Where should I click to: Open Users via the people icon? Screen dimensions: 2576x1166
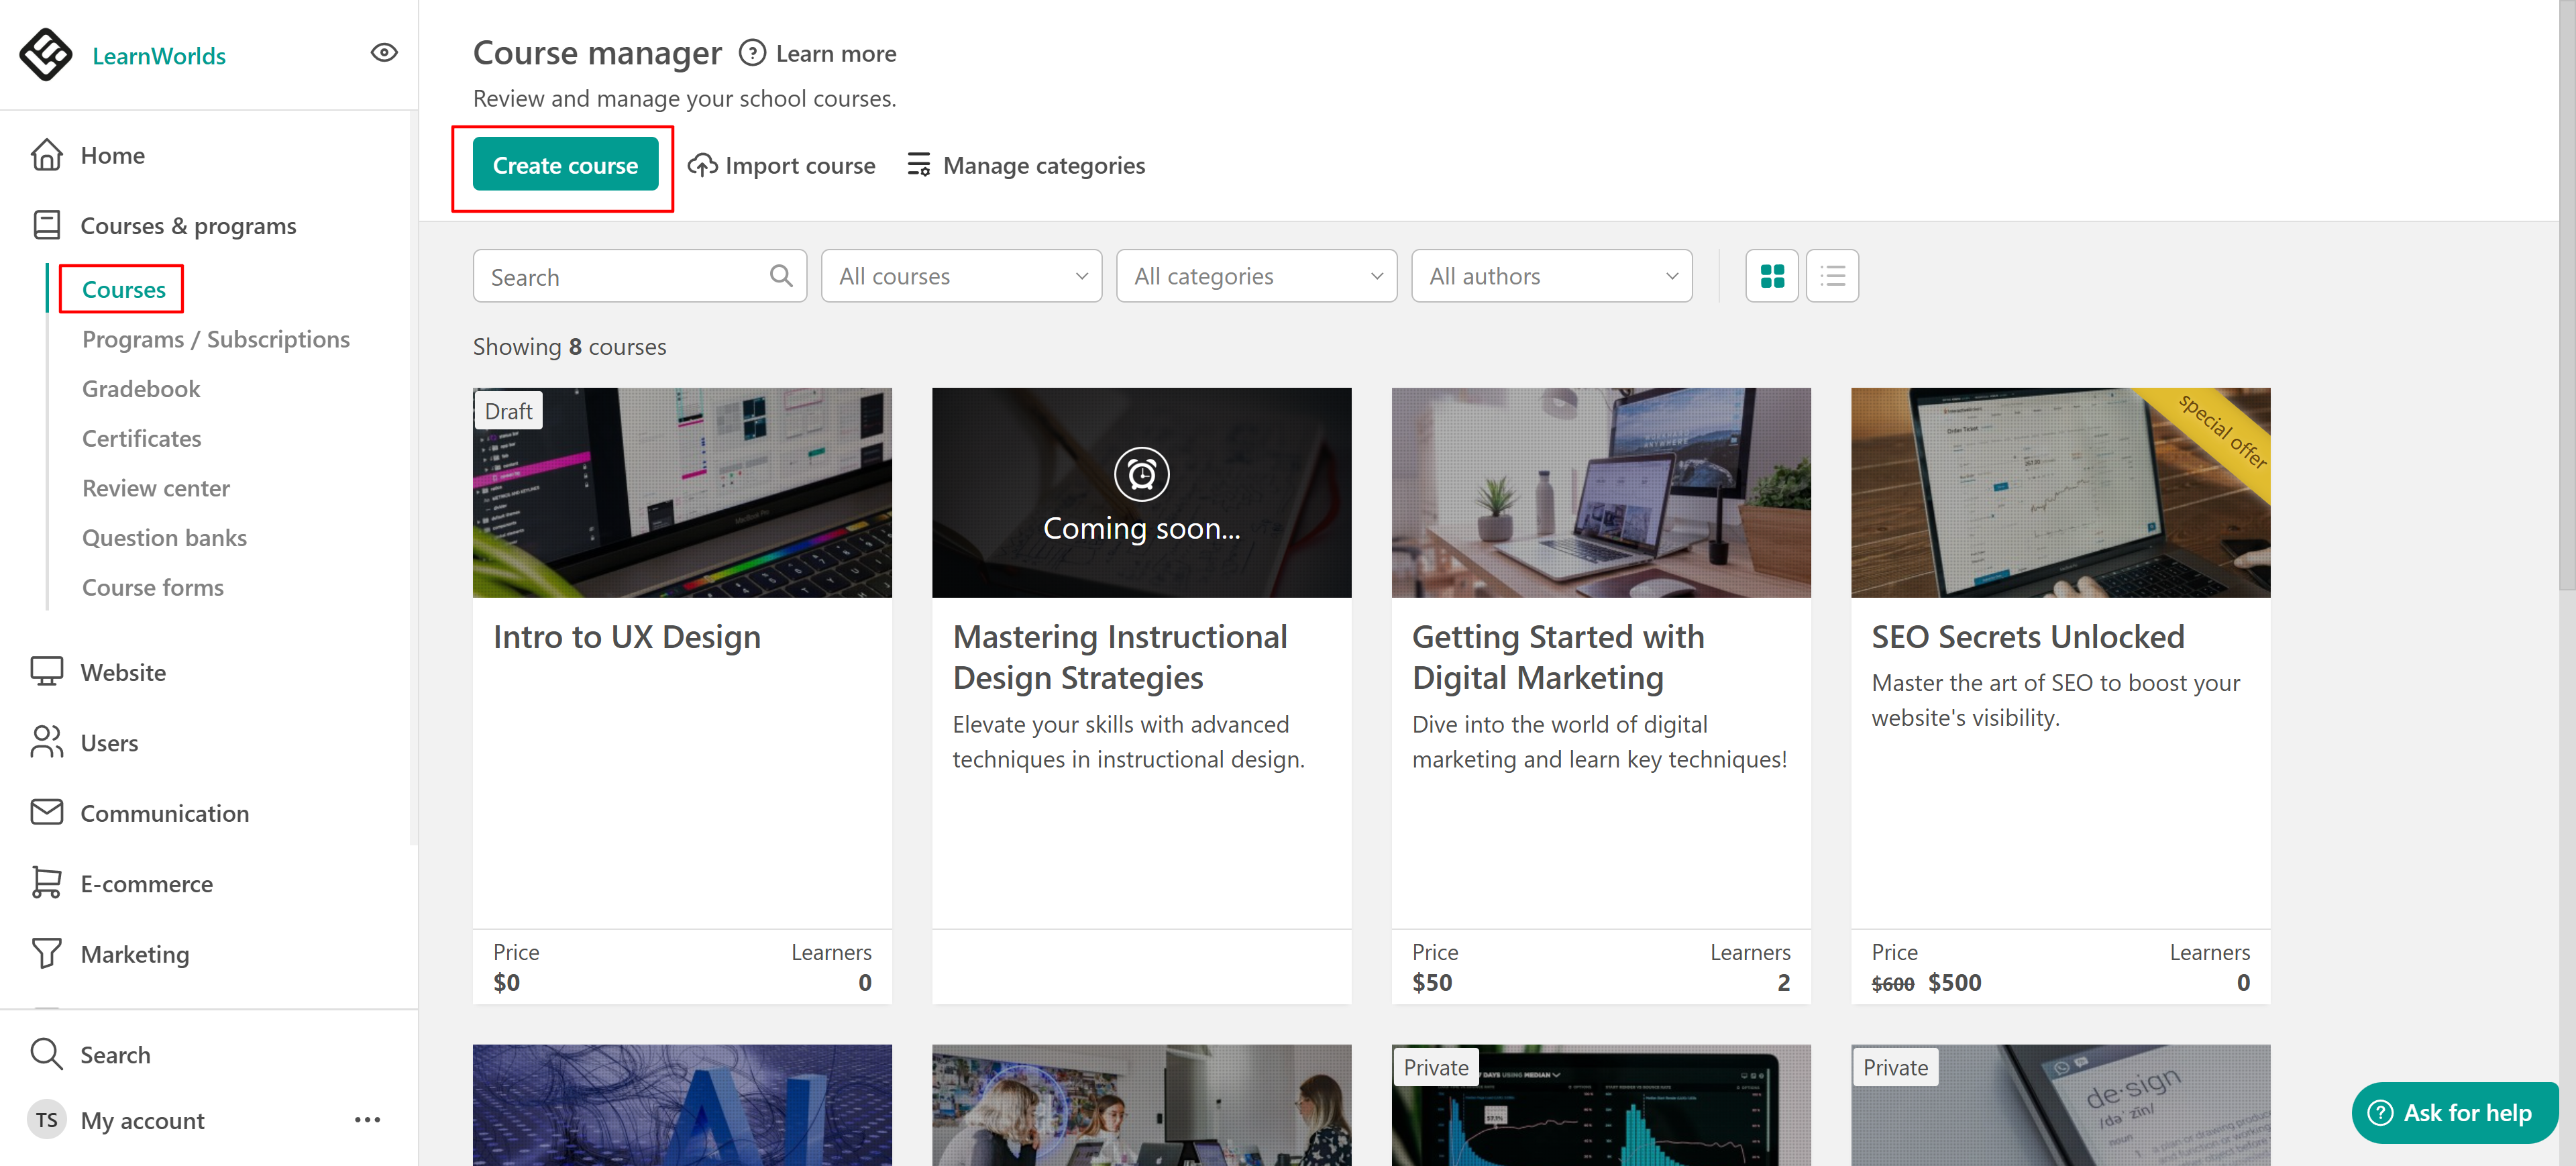(x=46, y=742)
